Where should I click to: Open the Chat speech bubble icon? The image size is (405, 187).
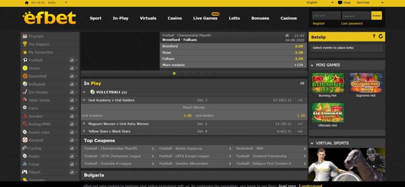340,3
